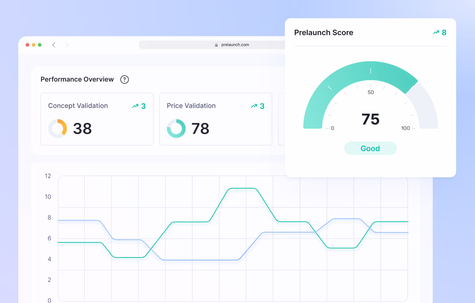Screen dimensions: 475x303
Task: Click the Performance Overview heading
Action: coord(77,79)
